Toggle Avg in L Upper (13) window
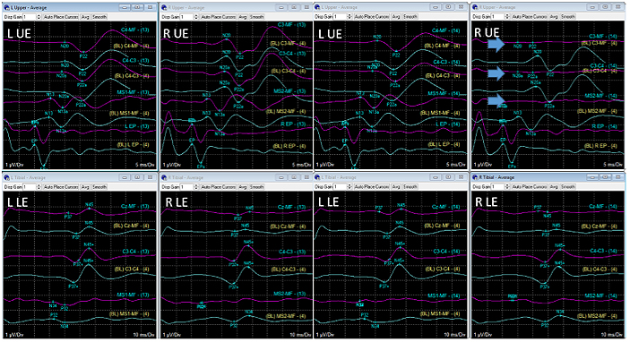630x342 pixels. point(85,17)
